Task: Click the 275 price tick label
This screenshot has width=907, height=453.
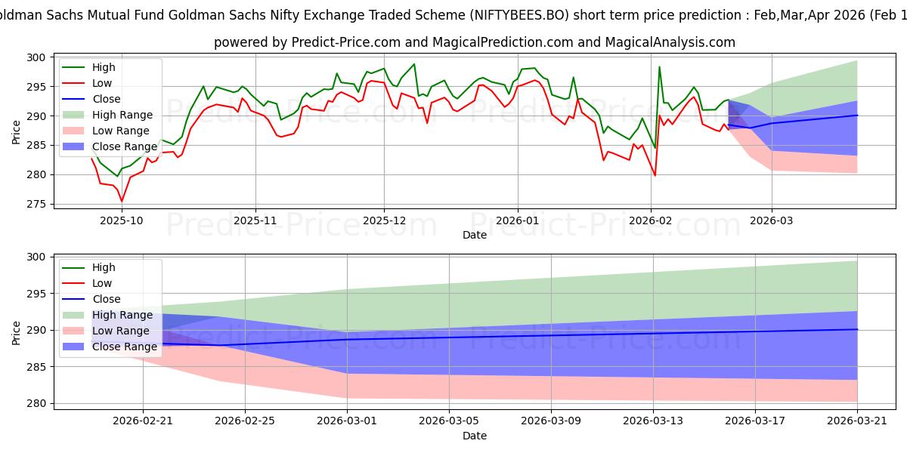Action: click(38, 205)
